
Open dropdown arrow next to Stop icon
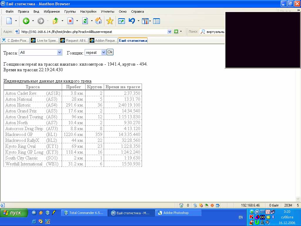click(77, 21)
